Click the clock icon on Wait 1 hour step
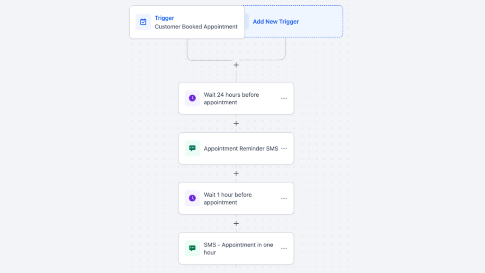The image size is (485, 273). coord(192,198)
